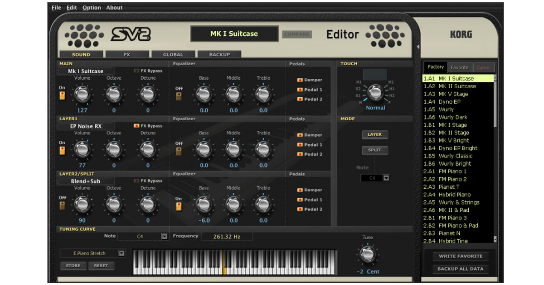The image size is (544, 285).
Task: Open the Mk I Suitcase sound selector
Action: [x=86, y=71]
